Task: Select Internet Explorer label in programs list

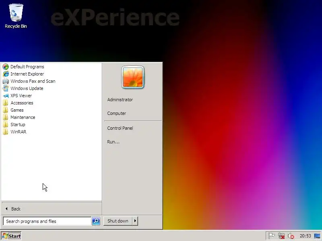Action: [27, 74]
